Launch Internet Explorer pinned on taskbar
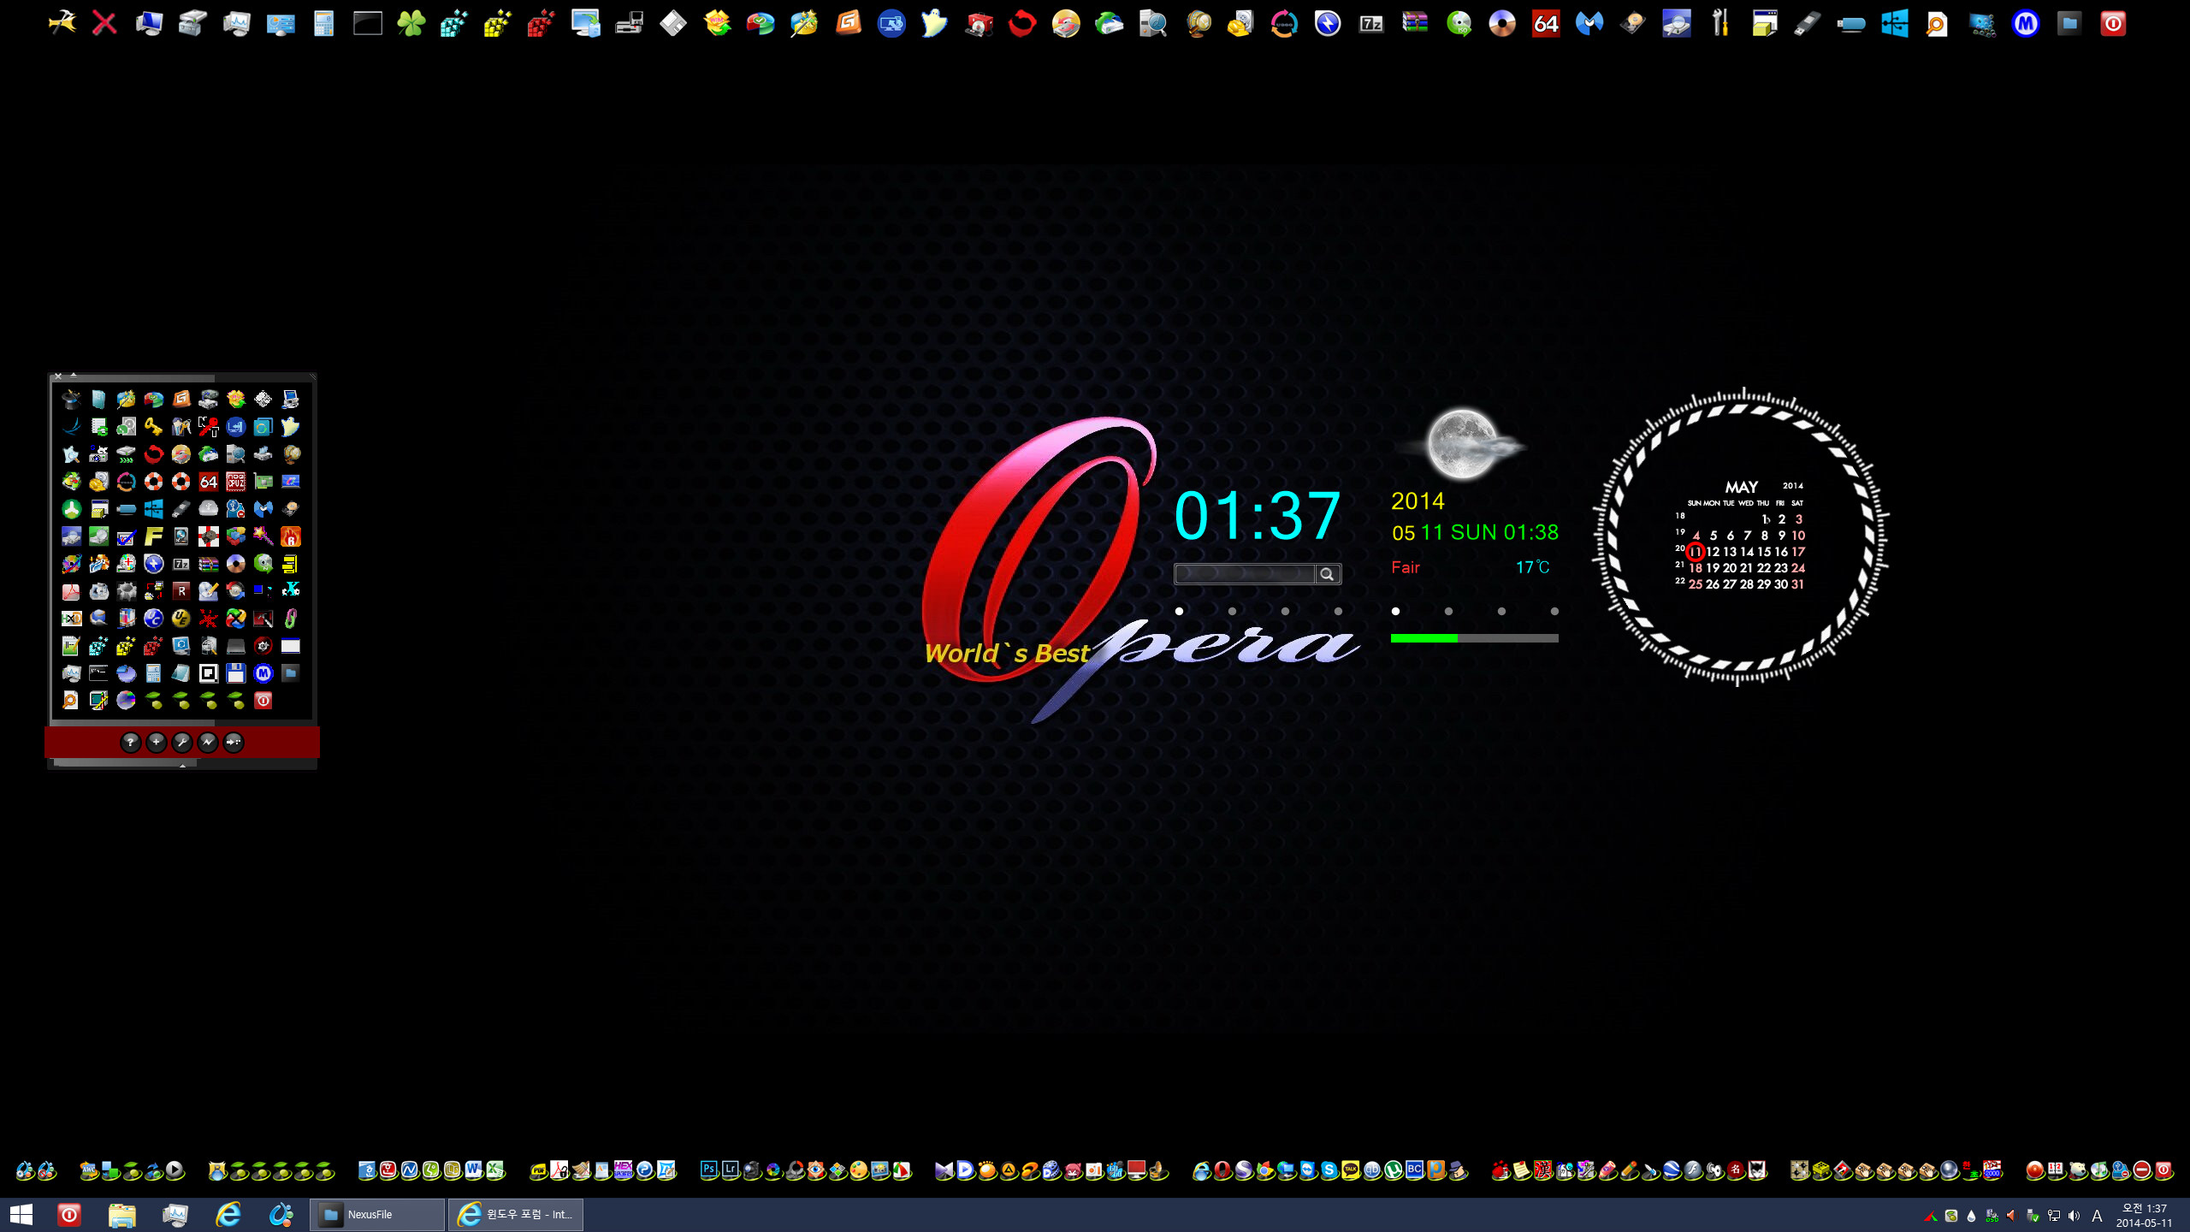 [x=228, y=1214]
